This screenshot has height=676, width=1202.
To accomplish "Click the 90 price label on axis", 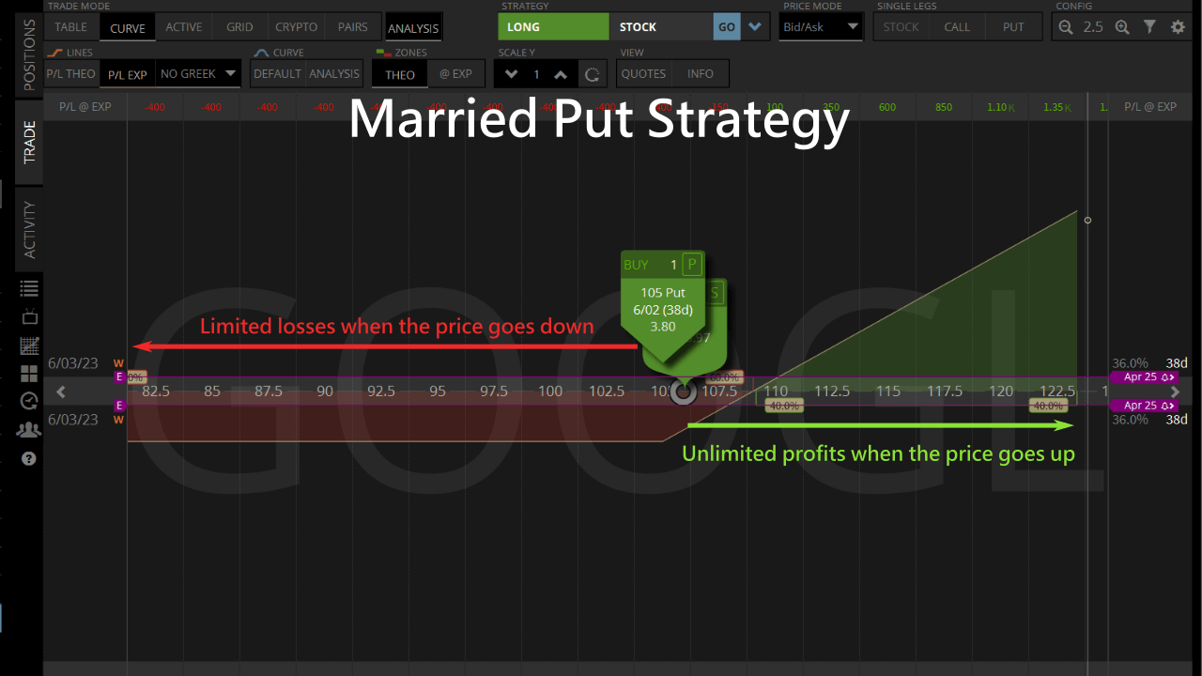I will 325,392.
